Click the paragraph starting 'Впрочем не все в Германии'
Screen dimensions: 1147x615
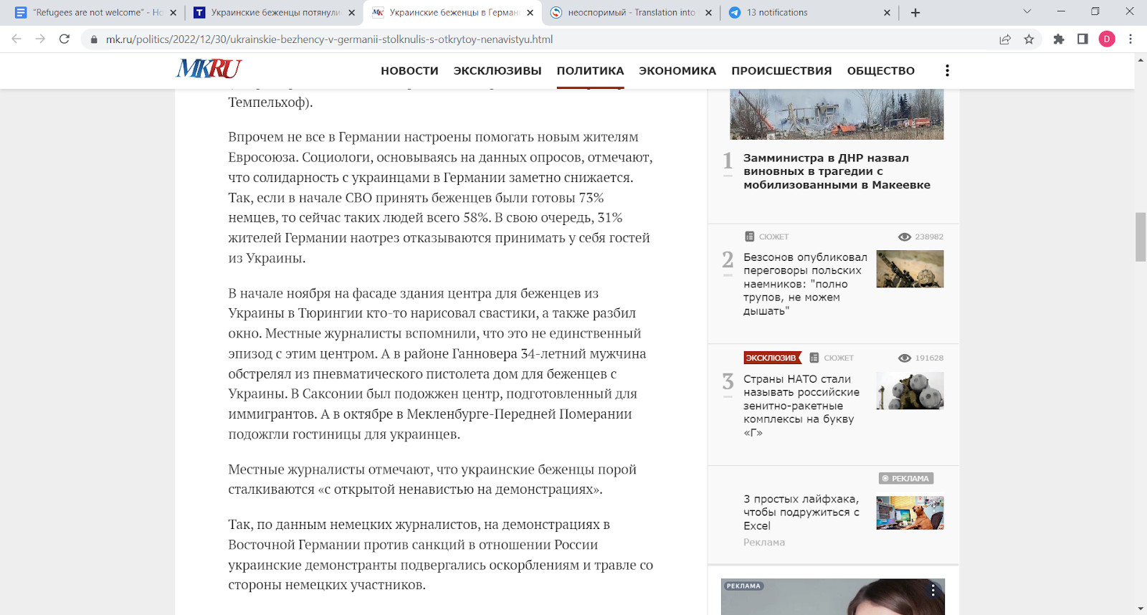point(440,197)
